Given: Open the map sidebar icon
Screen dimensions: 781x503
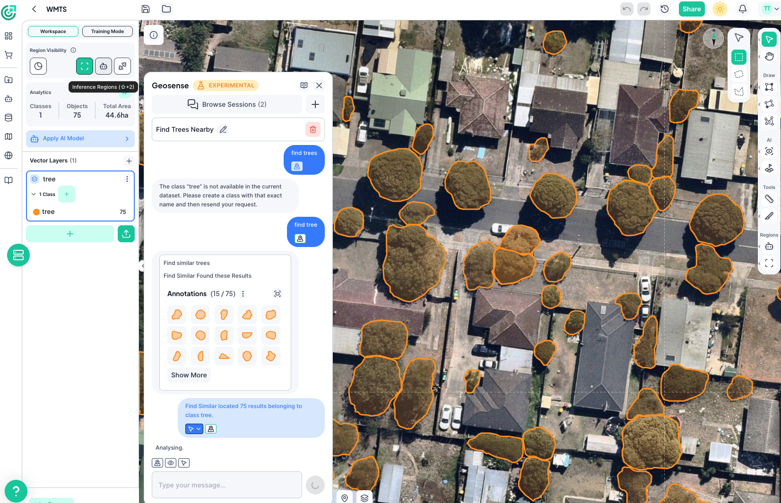Looking at the screenshot, I should [9, 136].
